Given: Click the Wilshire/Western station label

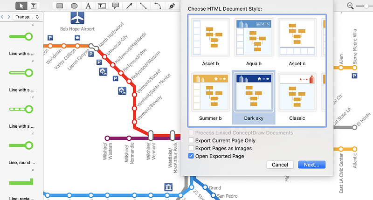Looking at the screenshot, I should point(108,151).
